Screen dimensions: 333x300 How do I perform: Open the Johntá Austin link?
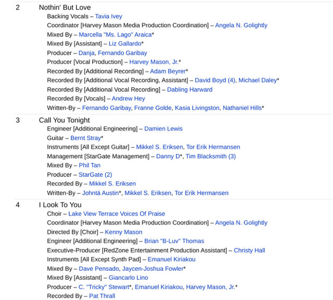(100, 193)
